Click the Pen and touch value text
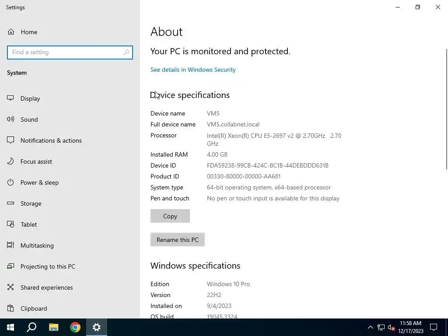448x336 pixels. (273, 198)
